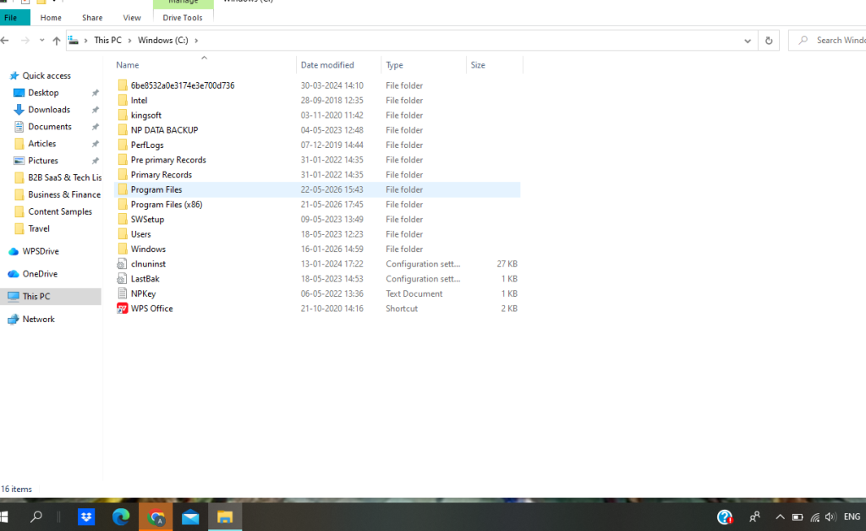The image size is (866, 531).
Task: Show hidden system tray icons
Action: (780, 517)
